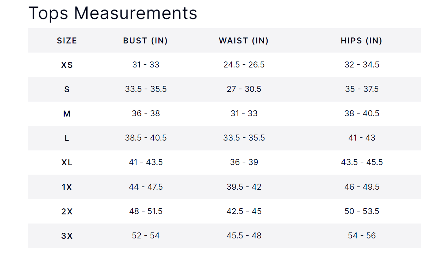Select the 2X waist value 42.5 - 45
Image resolution: width=443 pixels, height=261 pixels.
point(244,211)
